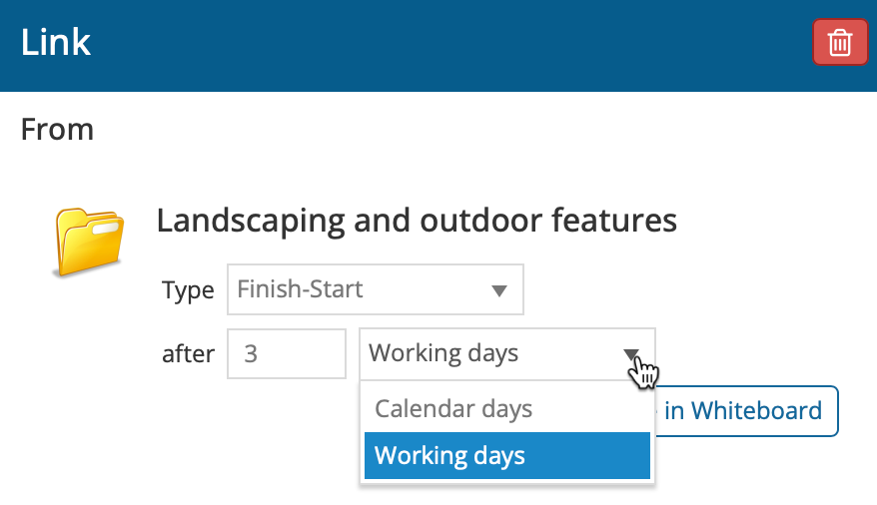
Task: Click the after field label
Action: pos(188,354)
